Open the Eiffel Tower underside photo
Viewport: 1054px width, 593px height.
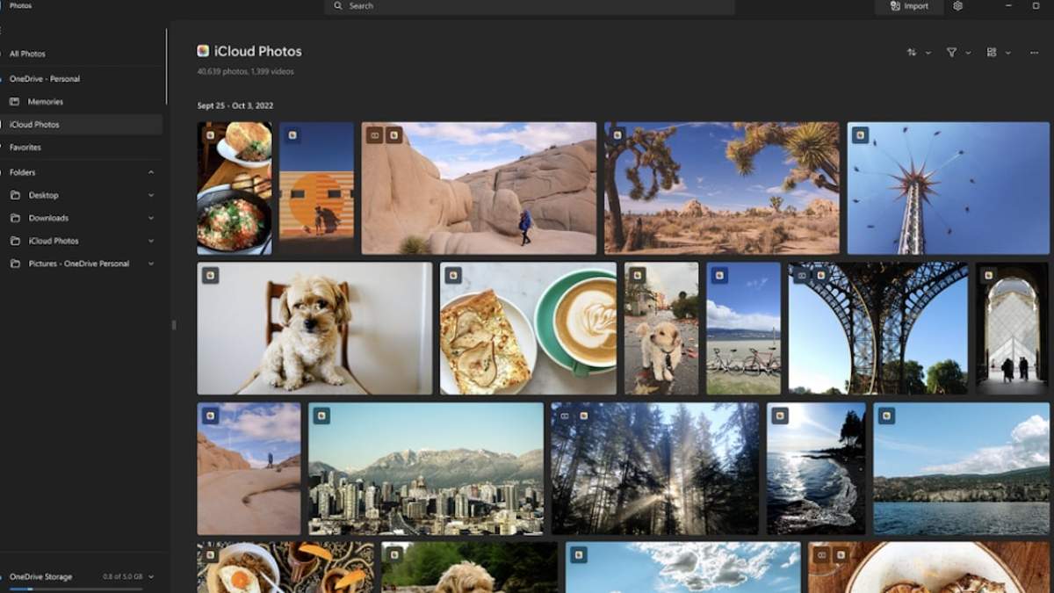(x=878, y=329)
